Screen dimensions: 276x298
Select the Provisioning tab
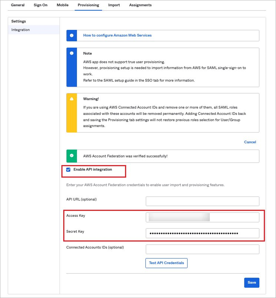tap(88, 5)
